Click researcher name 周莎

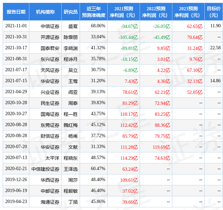[73, 180]
